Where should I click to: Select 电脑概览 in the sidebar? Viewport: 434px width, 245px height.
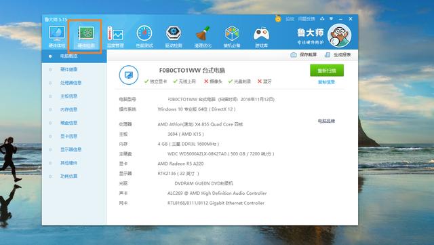click(x=74, y=56)
